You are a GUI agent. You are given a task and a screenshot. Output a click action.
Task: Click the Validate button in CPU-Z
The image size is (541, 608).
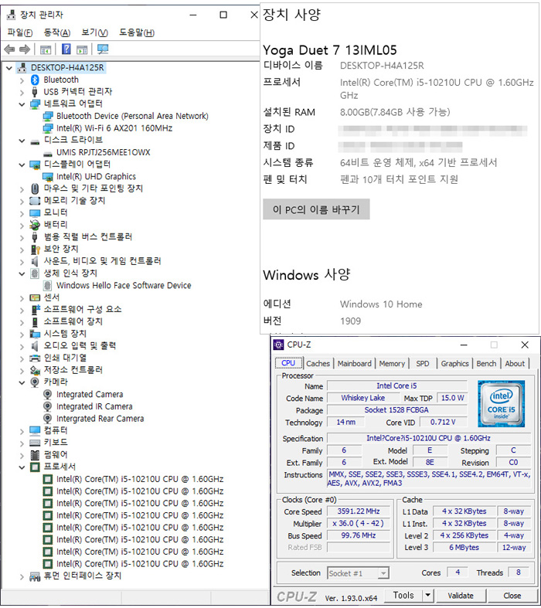[461, 595]
